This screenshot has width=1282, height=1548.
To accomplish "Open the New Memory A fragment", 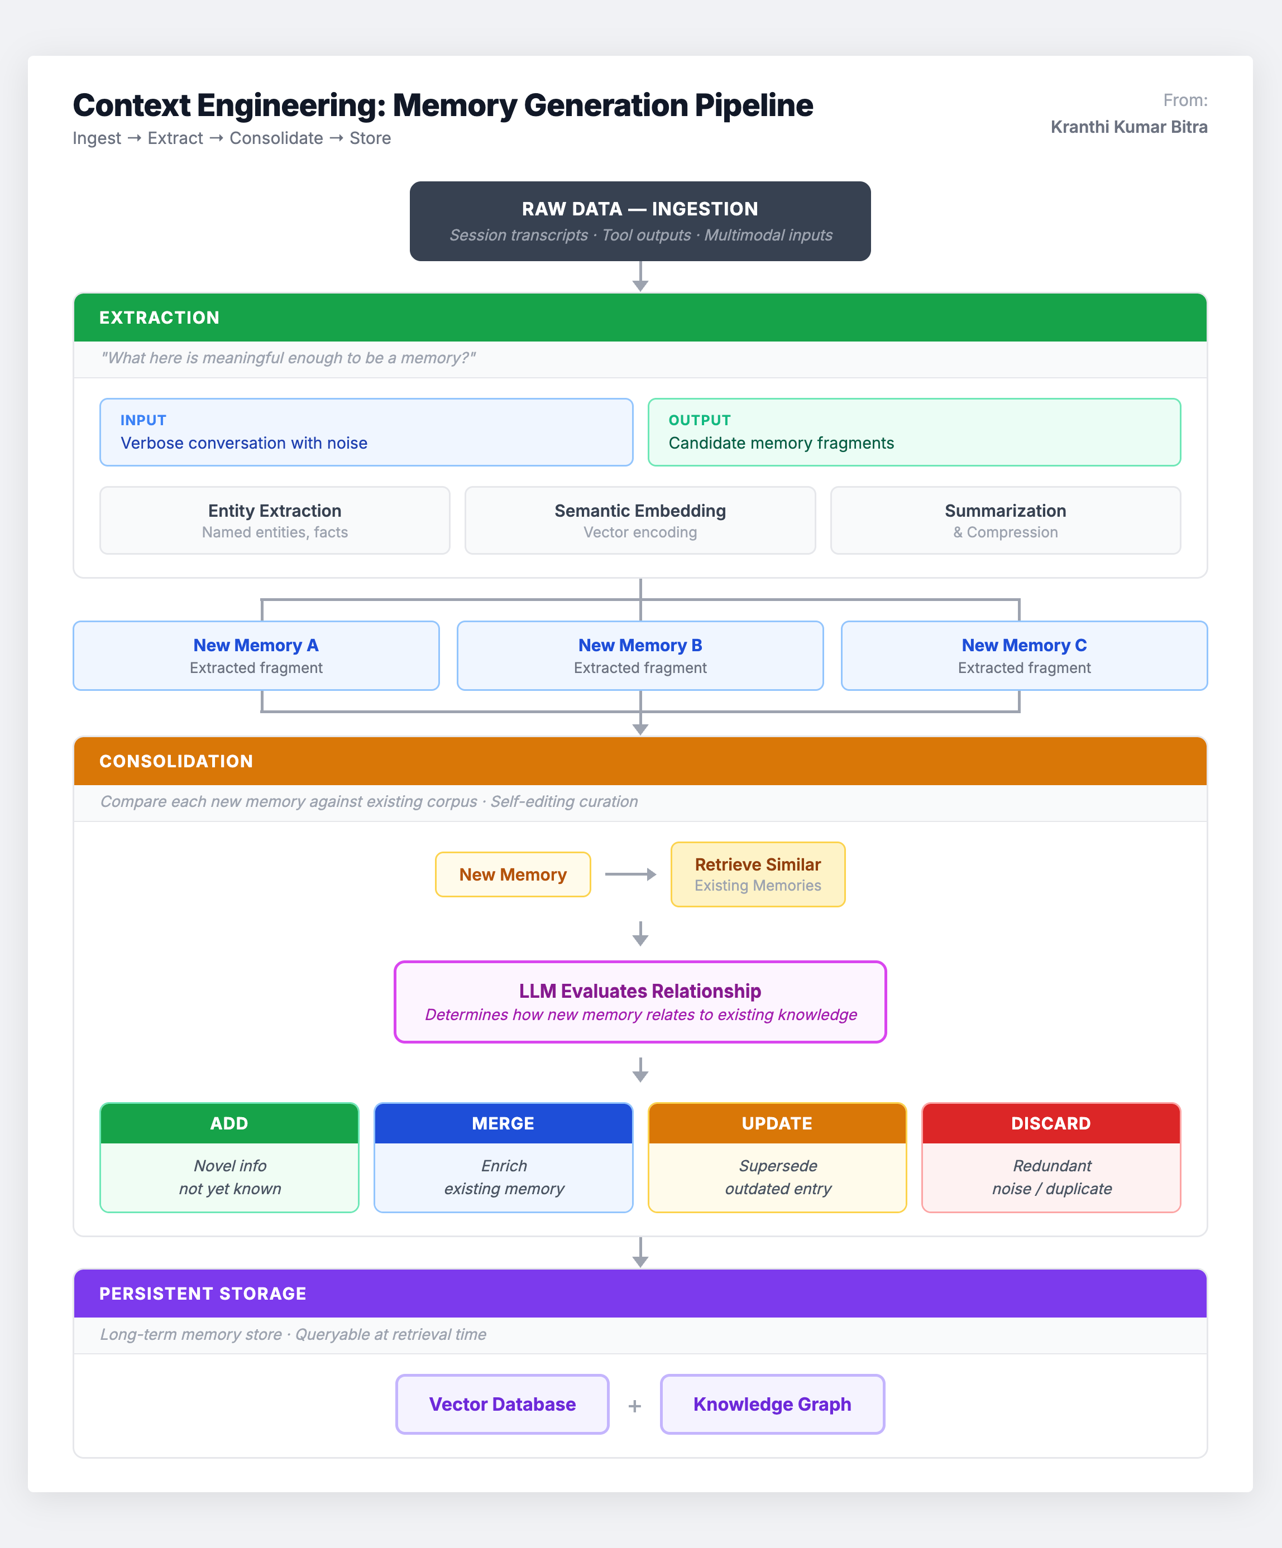I will click(256, 655).
